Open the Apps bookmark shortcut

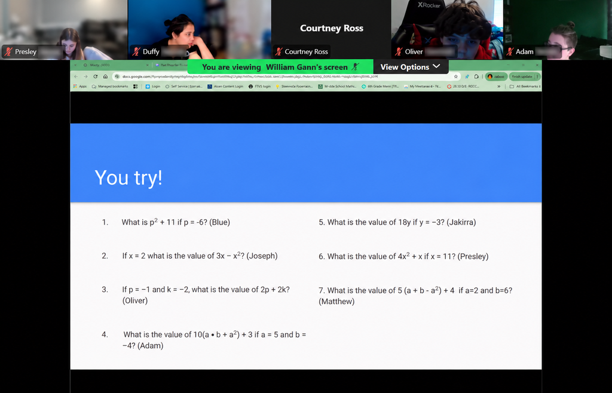pos(80,87)
